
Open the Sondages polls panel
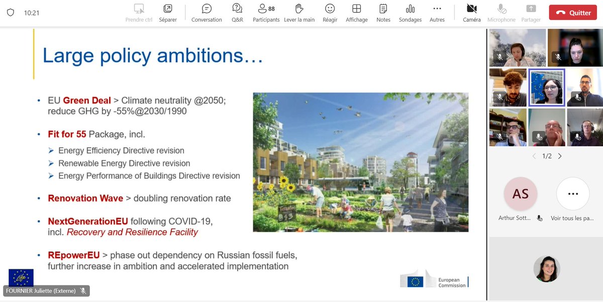point(410,13)
